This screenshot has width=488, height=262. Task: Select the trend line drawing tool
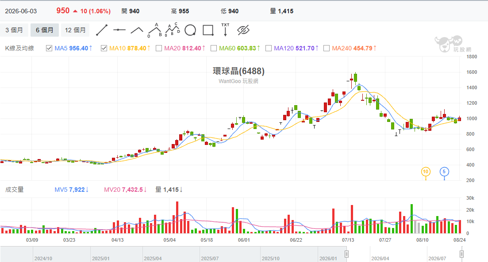pos(101,30)
